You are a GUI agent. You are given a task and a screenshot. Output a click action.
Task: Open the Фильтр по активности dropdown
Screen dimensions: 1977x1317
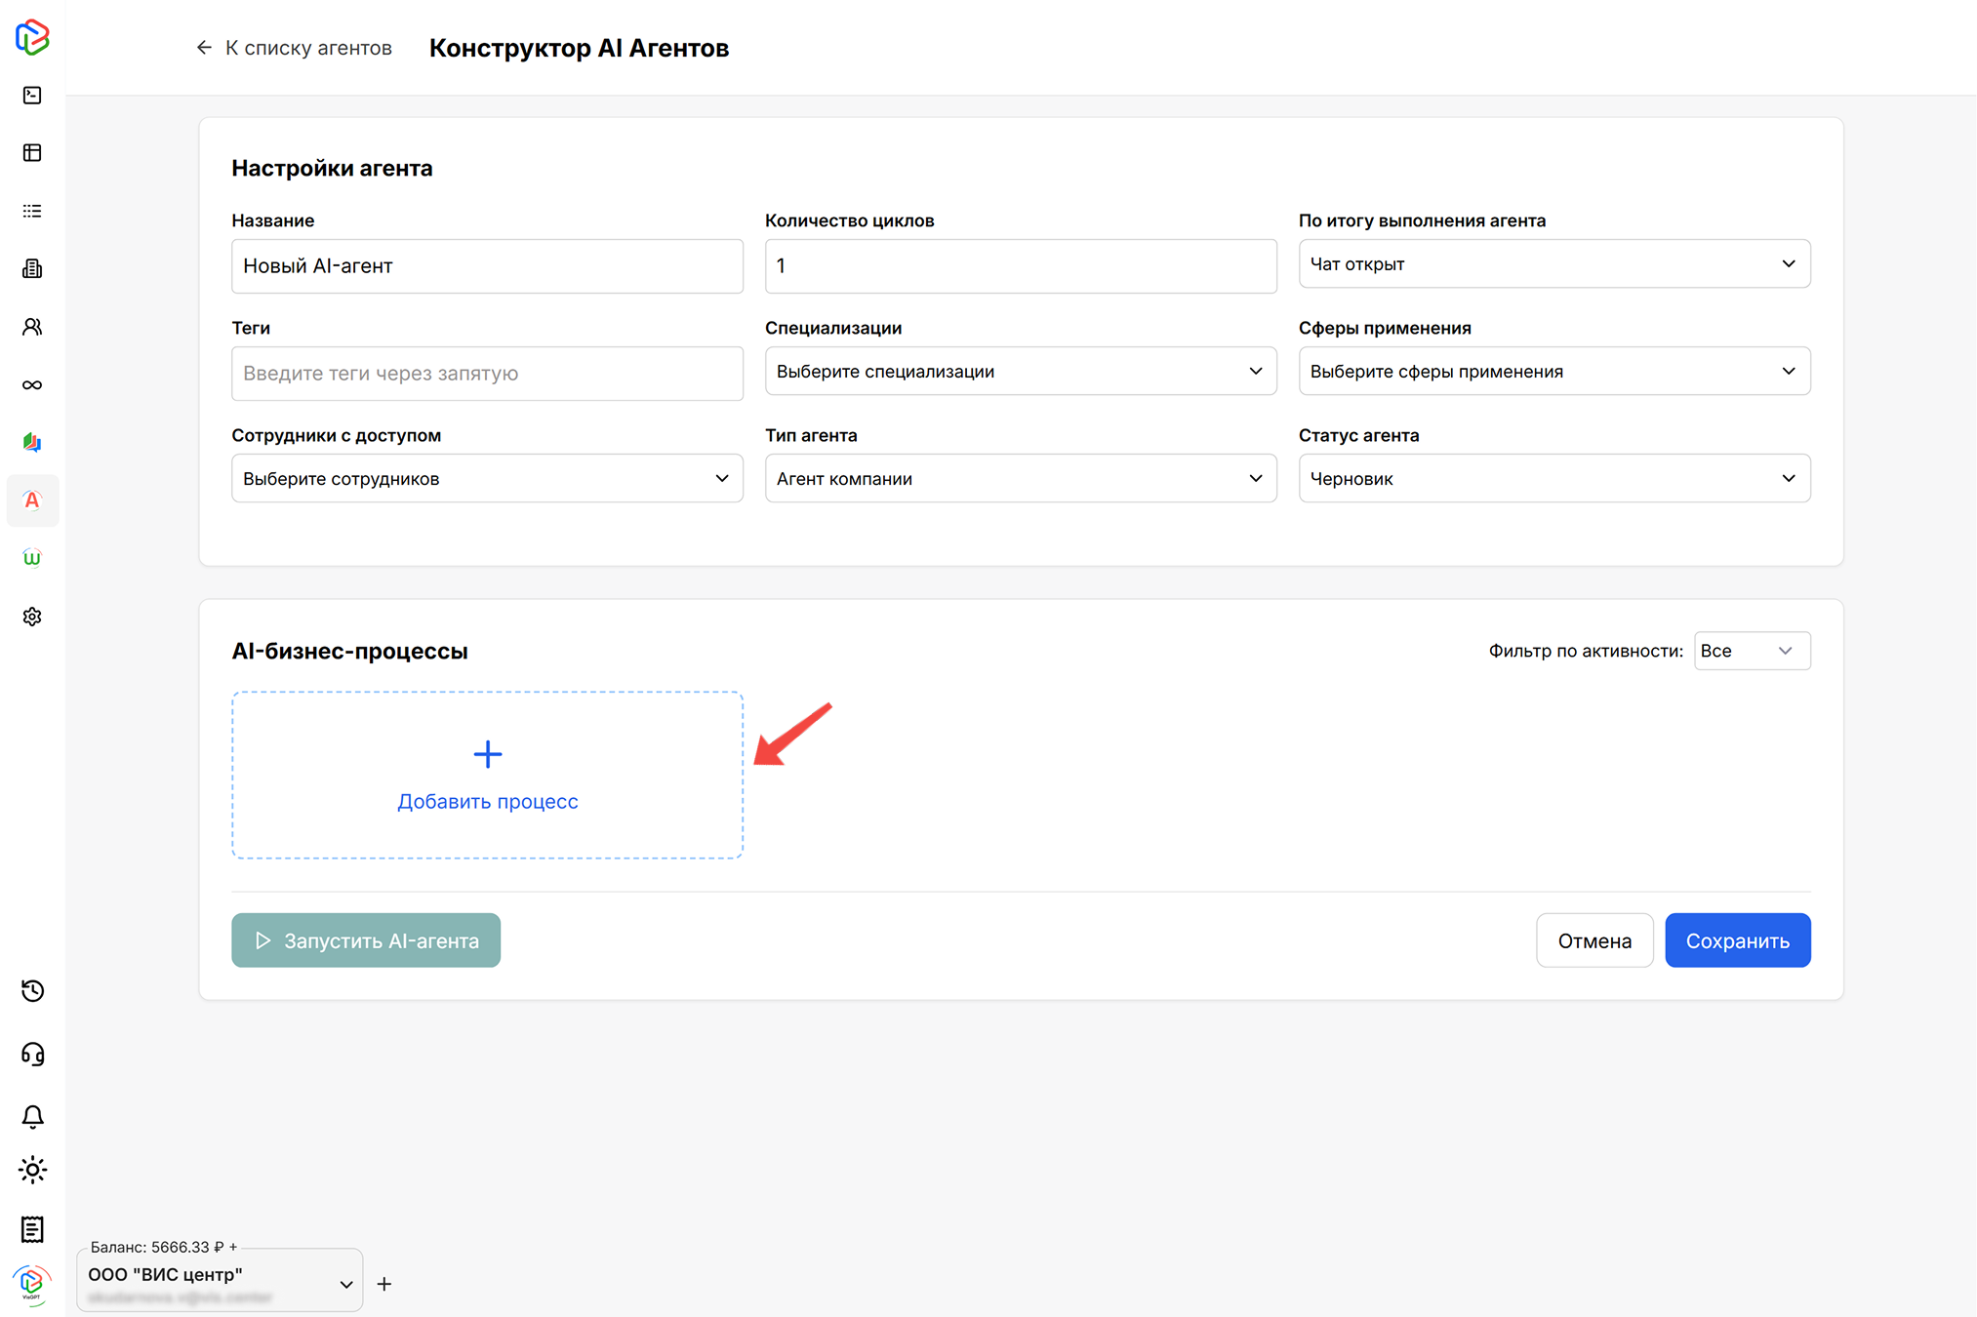pos(1751,651)
